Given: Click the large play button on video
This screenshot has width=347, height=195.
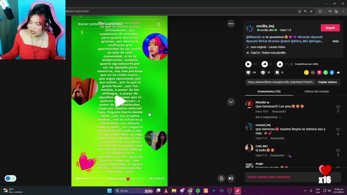Looking at the screenshot, I should (x=120, y=101).
